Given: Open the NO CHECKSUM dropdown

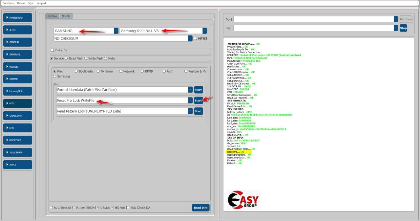Looking at the screenshot, I should click(190, 38).
